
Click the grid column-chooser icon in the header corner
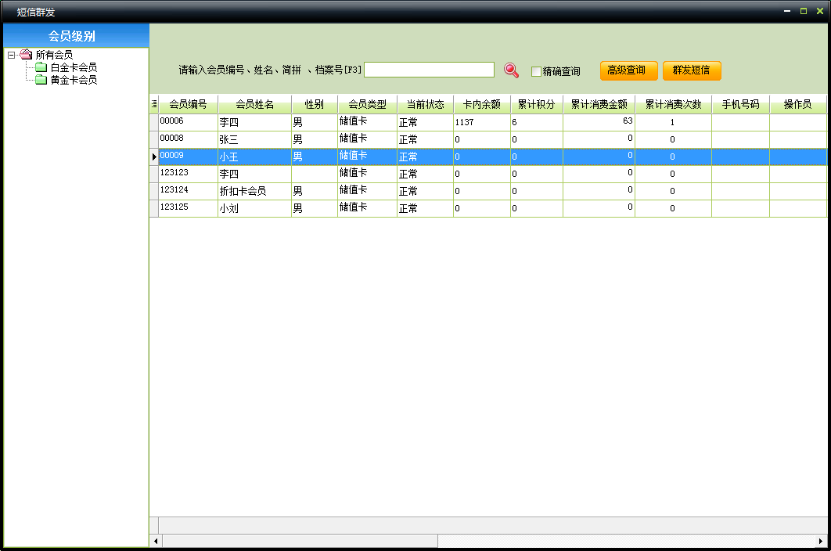(x=154, y=104)
